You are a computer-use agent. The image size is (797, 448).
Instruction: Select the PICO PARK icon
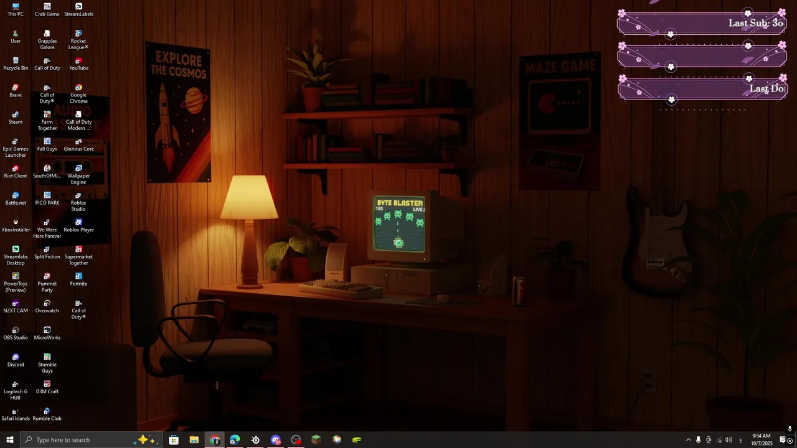click(47, 198)
